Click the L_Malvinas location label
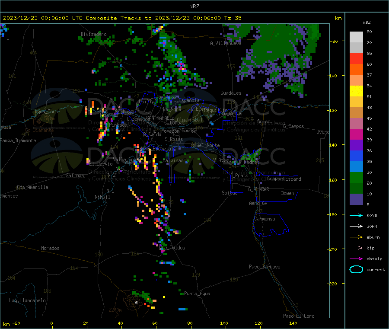Viewport: 389px width, 329px height. pyautogui.click(x=170, y=161)
